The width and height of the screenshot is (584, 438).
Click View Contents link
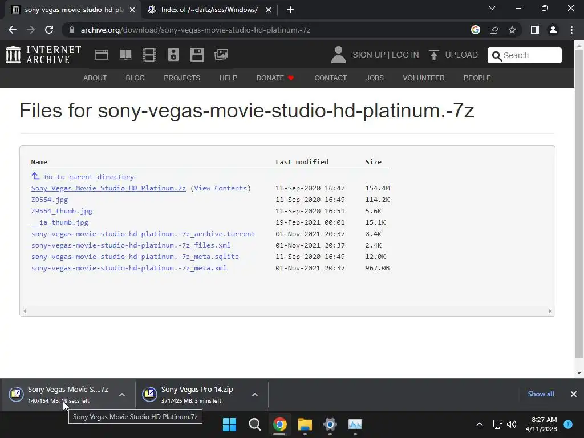tap(221, 188)
